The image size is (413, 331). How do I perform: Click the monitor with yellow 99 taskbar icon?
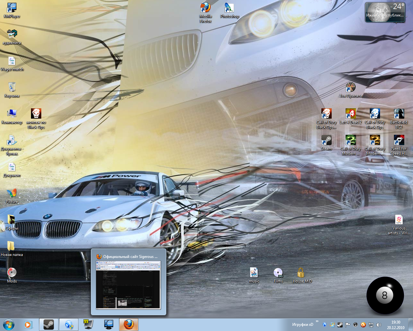[x=88, y=324]
